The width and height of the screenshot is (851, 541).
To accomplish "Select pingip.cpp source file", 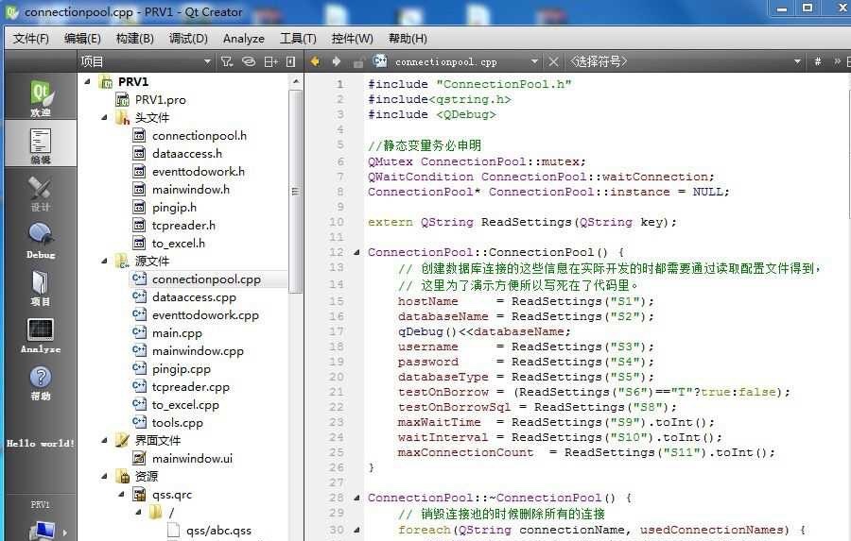I will [182, 368].
